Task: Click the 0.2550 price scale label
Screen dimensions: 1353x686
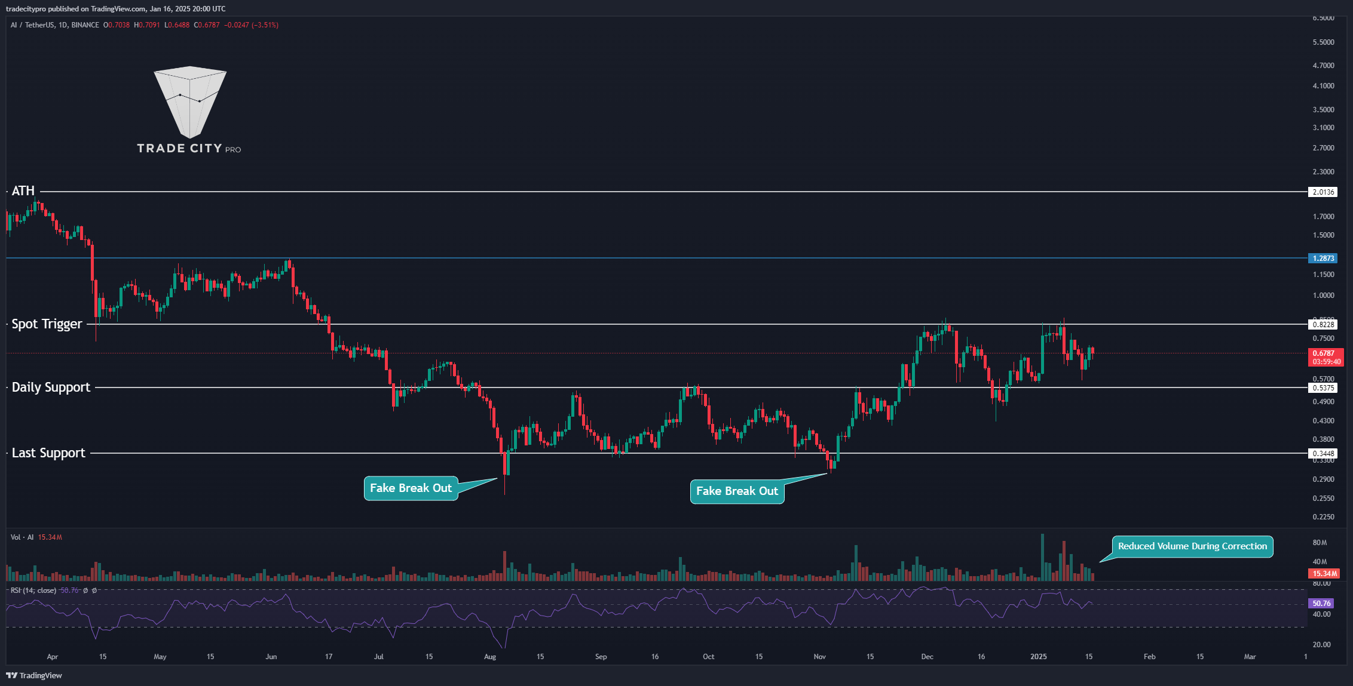Action: pos(1324,499)
